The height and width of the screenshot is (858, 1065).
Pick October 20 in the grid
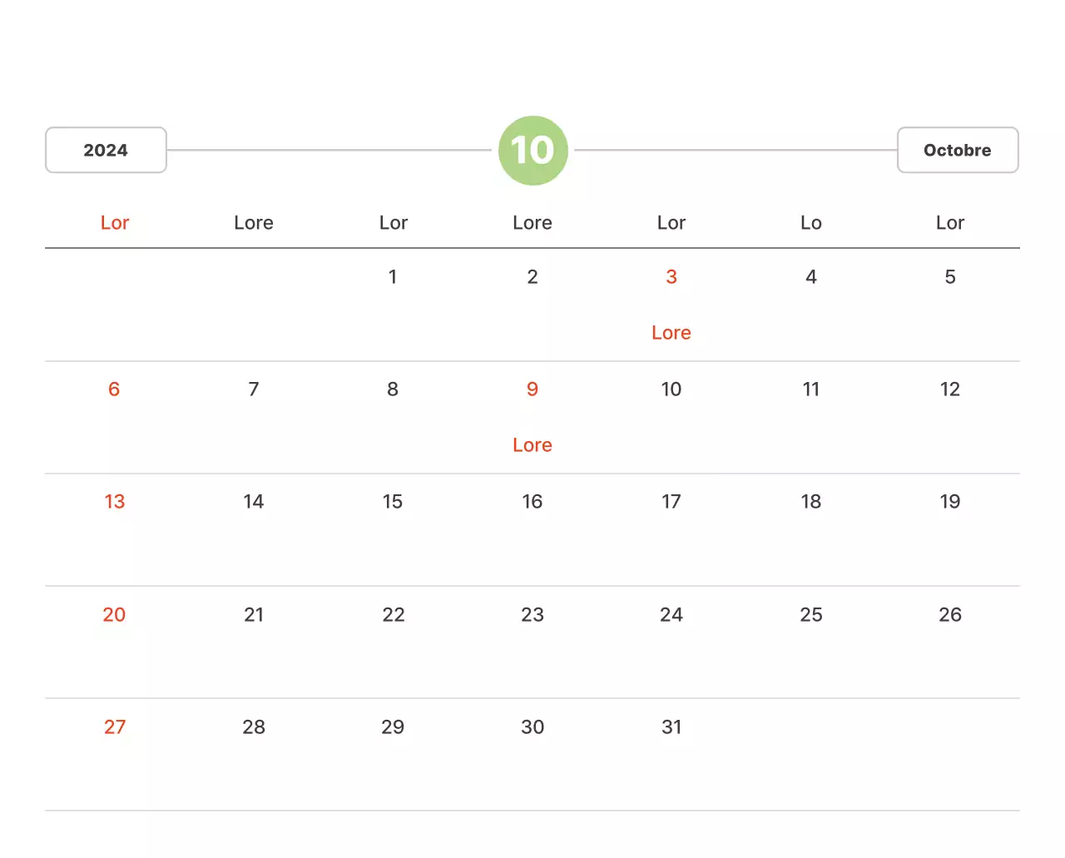point(114,615)
